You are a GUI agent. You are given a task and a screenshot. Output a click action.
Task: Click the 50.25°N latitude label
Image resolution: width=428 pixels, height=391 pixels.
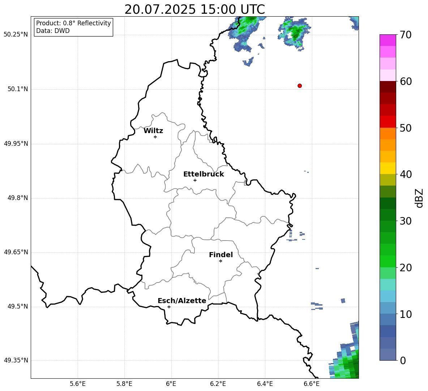coord(16,35)
